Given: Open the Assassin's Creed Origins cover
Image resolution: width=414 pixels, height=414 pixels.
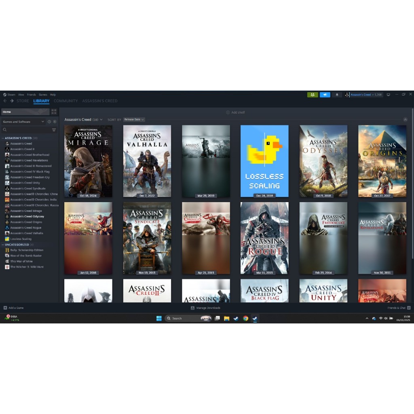Looking at the screenshot, I should [x=382, y=161].
